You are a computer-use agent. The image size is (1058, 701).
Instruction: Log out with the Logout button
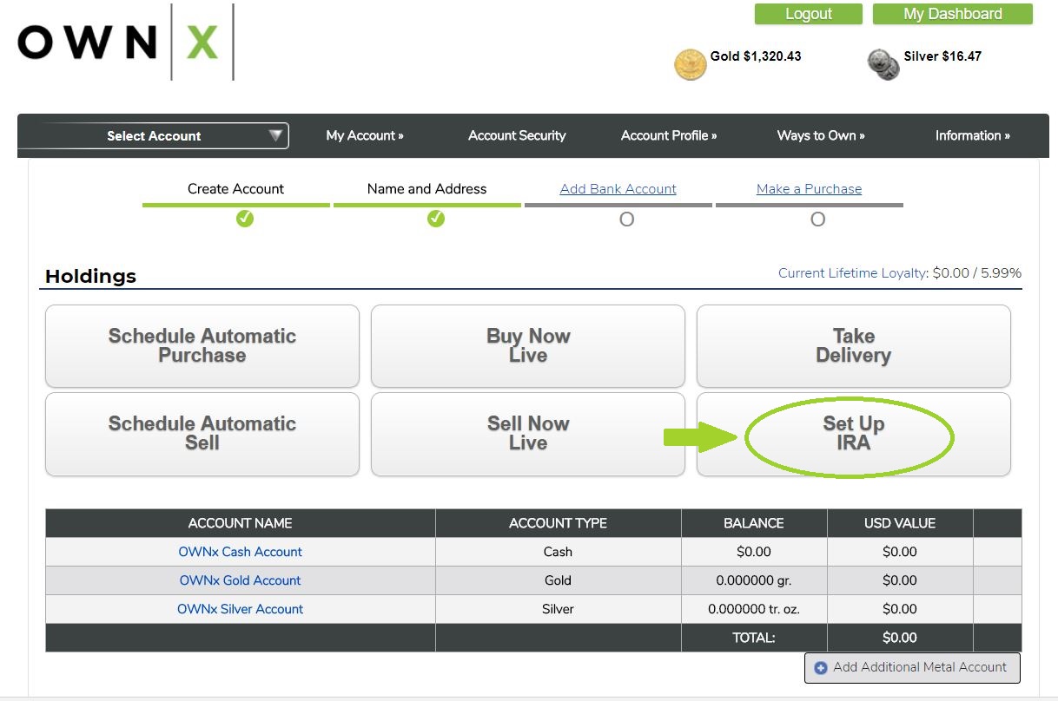pyautogui.click(x=809, y=14)
